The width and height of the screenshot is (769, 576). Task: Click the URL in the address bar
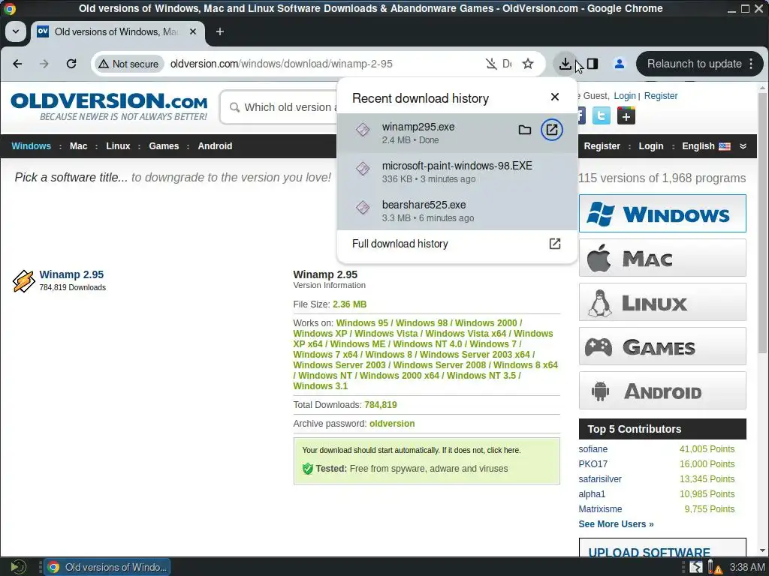click(x=281, y=64)
